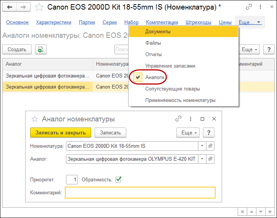Open main window three-dot menu

260,7
